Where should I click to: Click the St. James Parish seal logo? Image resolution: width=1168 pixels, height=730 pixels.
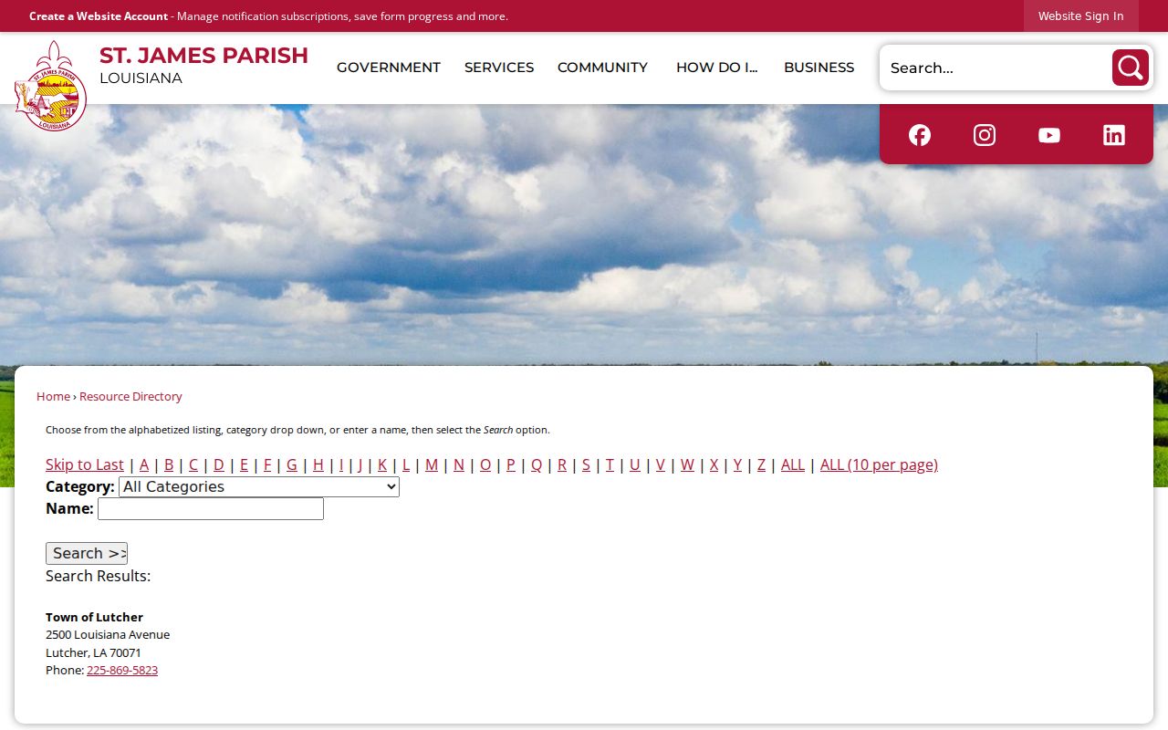(x=51, y=87)
